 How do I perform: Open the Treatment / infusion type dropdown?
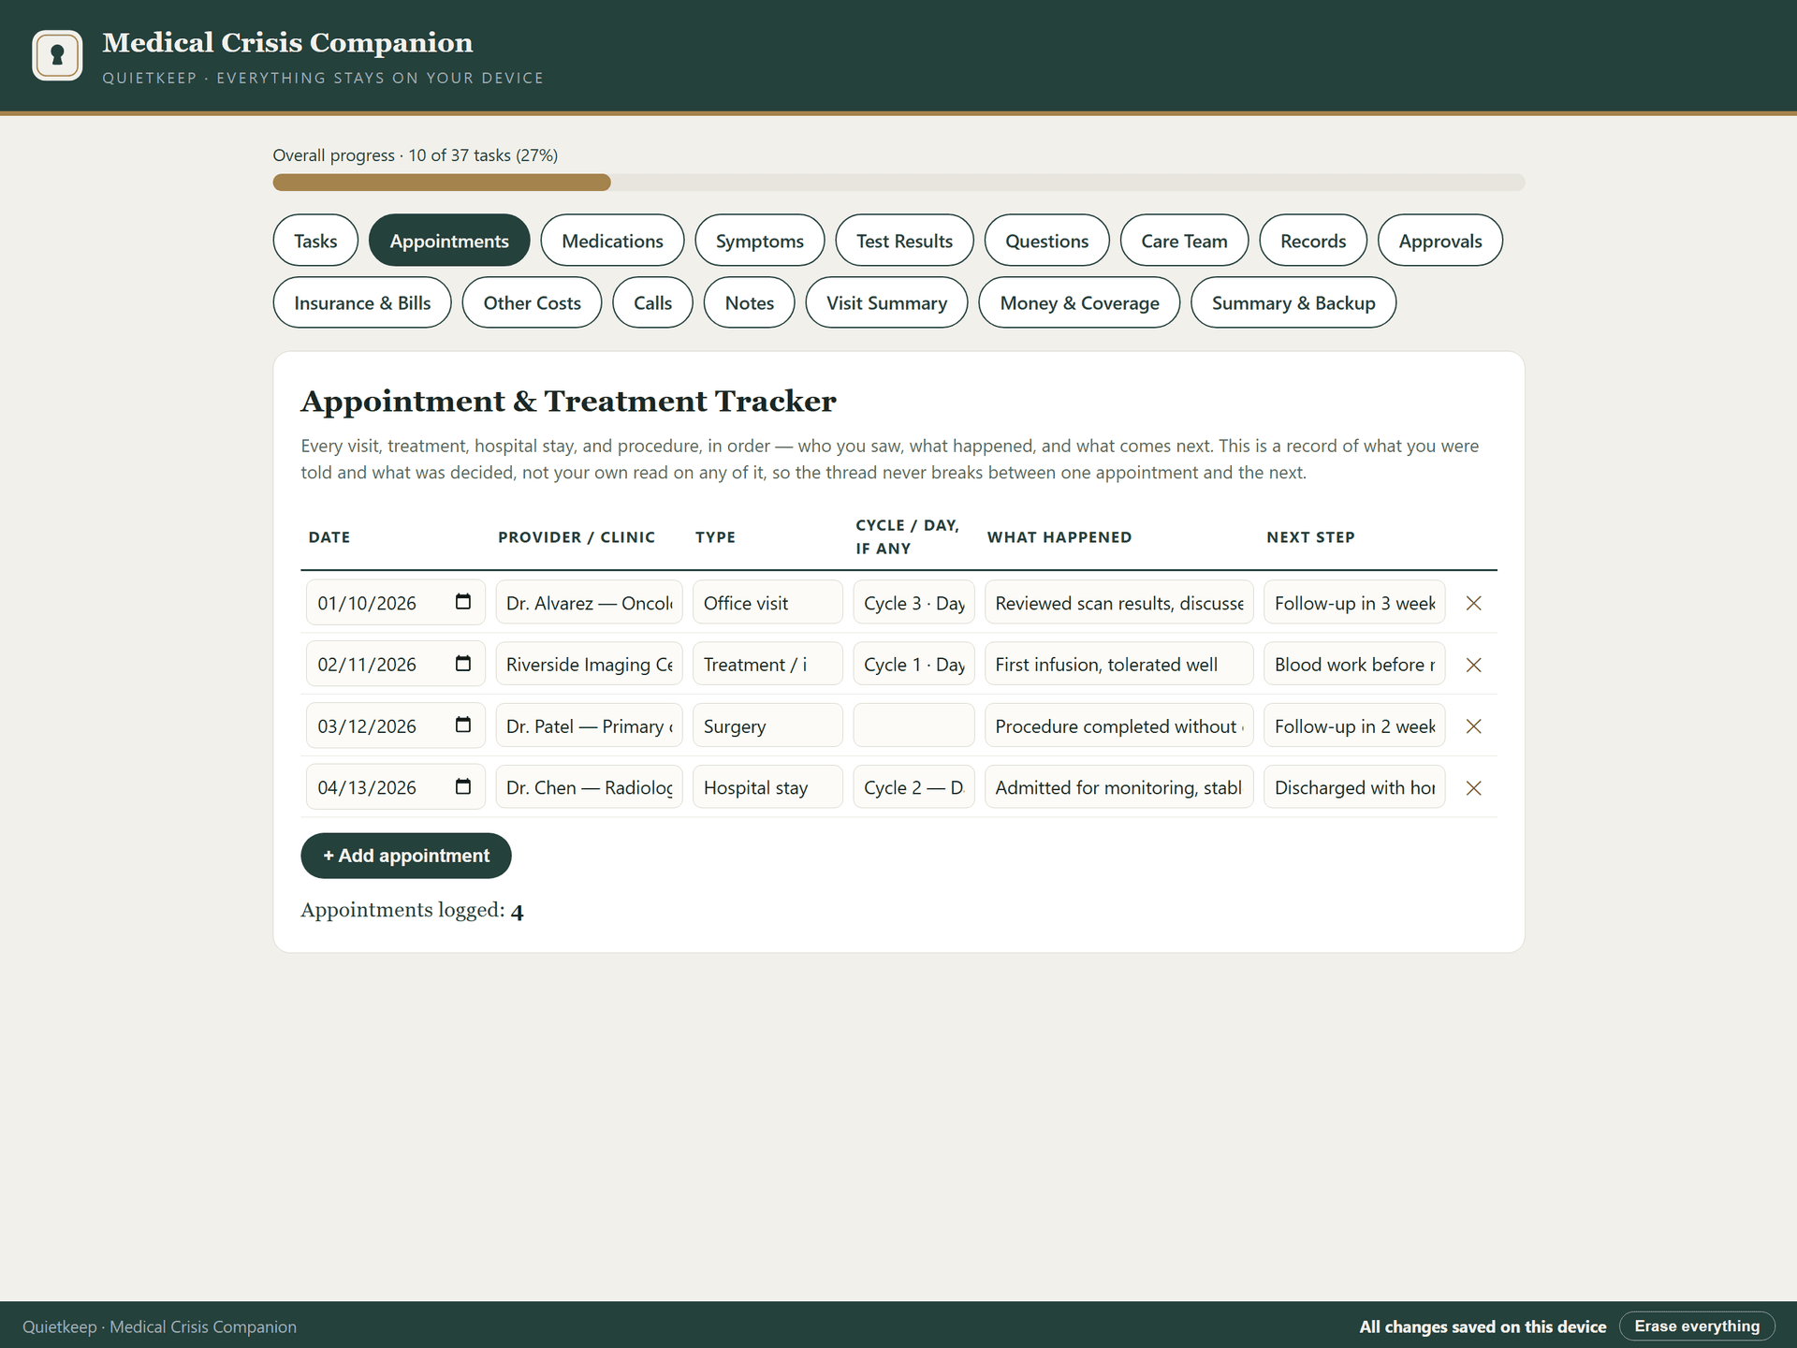(767, 665)
